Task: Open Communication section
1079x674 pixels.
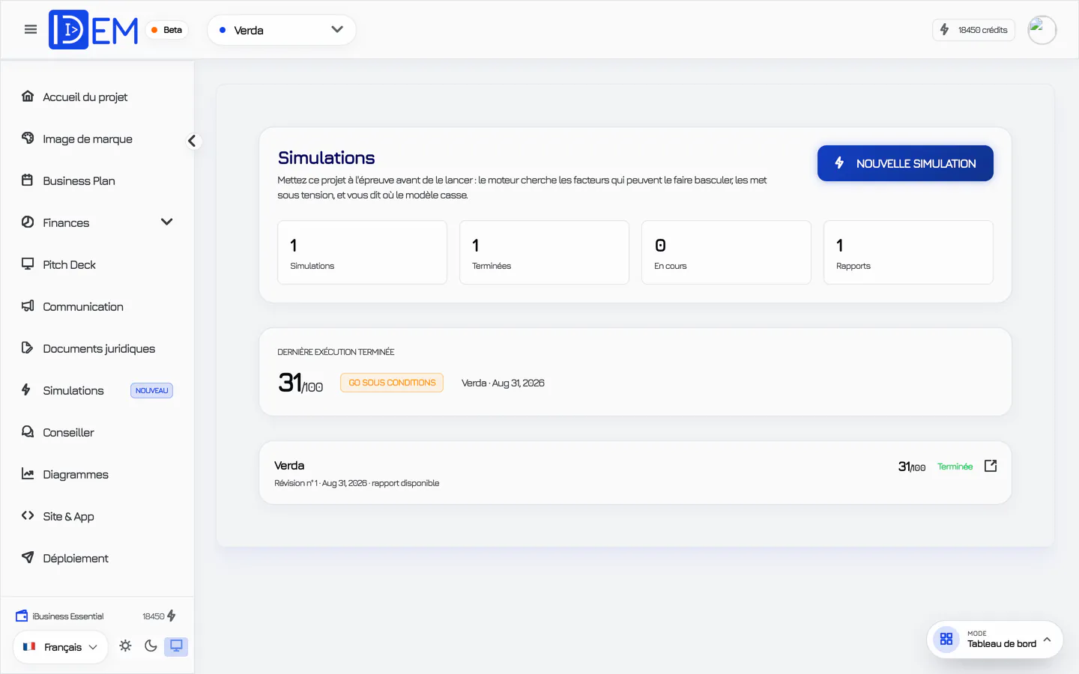Action: tap(83, 306)
